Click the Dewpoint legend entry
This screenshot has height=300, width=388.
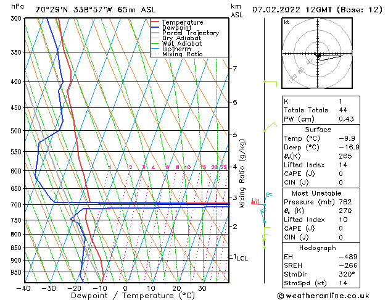point(176,28)
